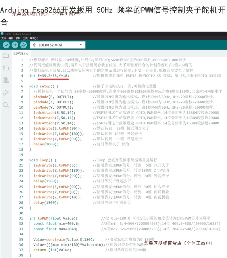Viewport: 227px width, 258px height.
Task: Click 'ledcAttach(E,50,14);' line
Action: point(54,113)
